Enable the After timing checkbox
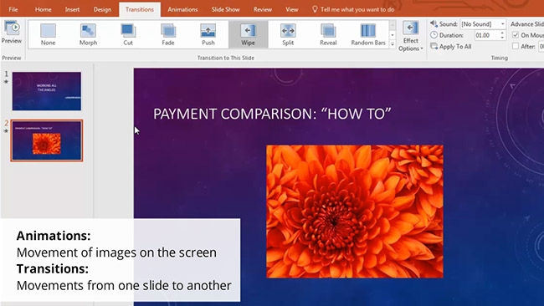The height and width of the screenshot is (306, 544). pyautogui.click(x=516, y=46)
